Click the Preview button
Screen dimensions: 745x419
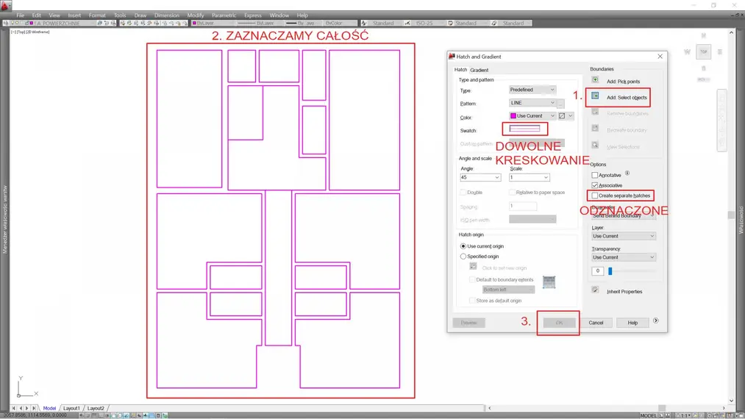tap(468, 323)
